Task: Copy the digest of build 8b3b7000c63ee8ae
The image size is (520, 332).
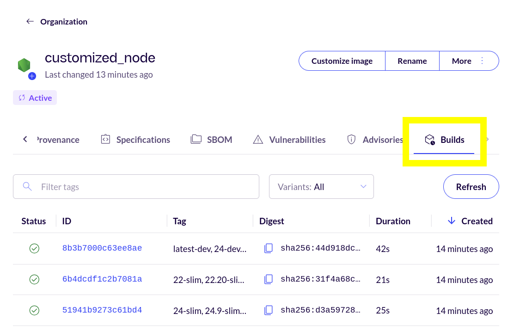Action: coord(269,248)
